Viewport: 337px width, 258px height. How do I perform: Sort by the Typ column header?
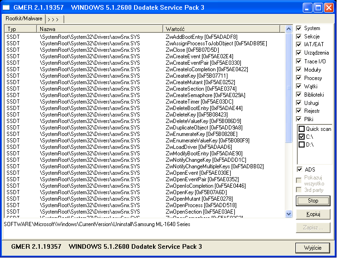pos(21,29)
